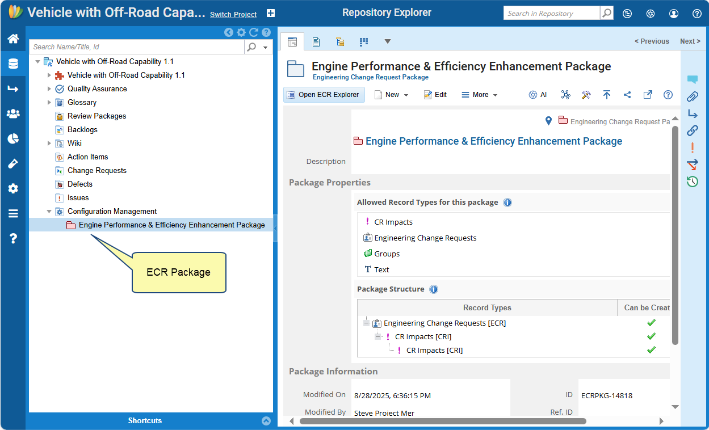The height and width of the screenshot is (430, 709).
Task: Click the attachments paperclip icon
Action: coord(692,97)
